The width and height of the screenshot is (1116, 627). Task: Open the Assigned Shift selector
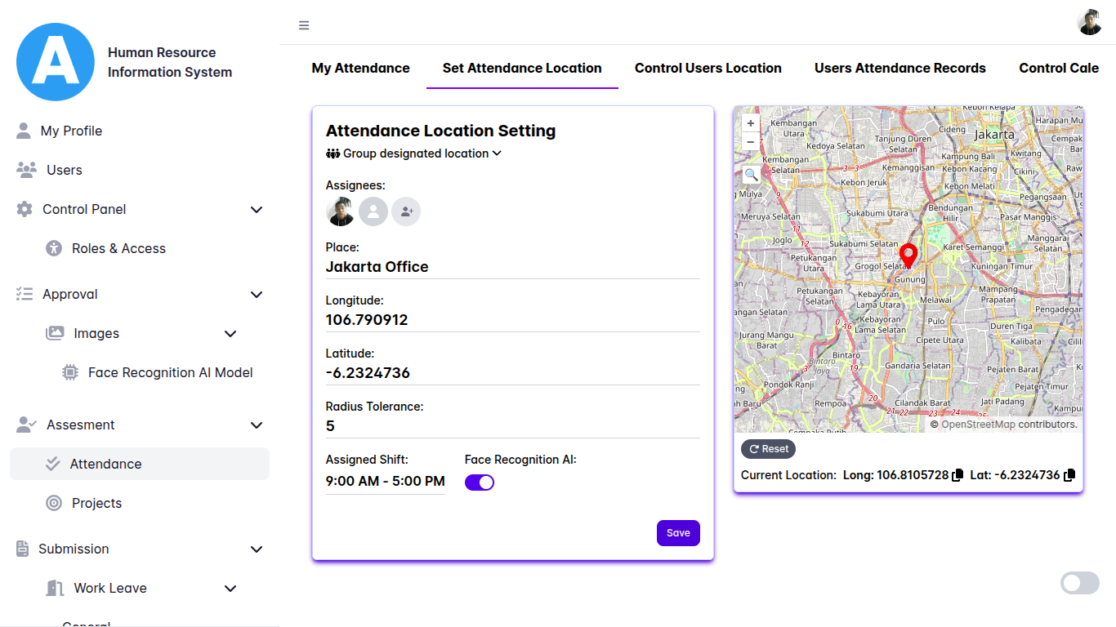[386, 481]
